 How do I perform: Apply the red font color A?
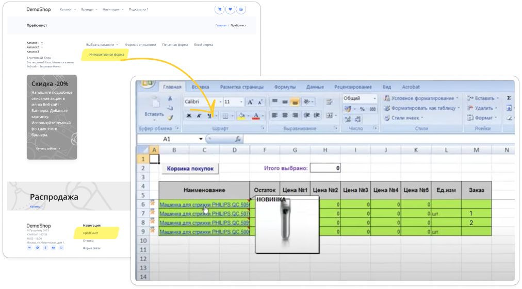point(256,116)
